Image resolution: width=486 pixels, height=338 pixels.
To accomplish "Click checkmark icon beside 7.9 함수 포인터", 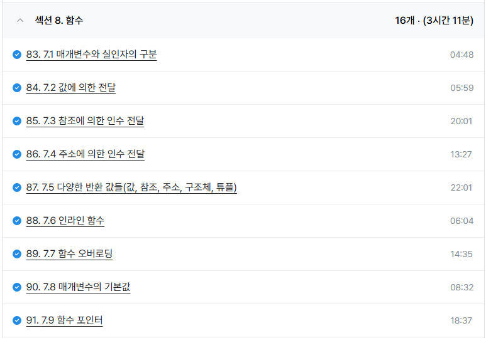I will click(17, 320).
